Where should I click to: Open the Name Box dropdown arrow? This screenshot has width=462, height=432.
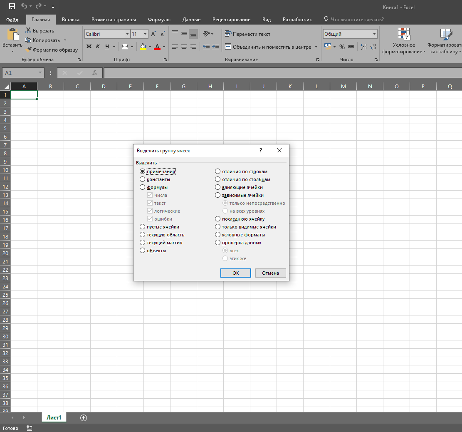[40, 73]
